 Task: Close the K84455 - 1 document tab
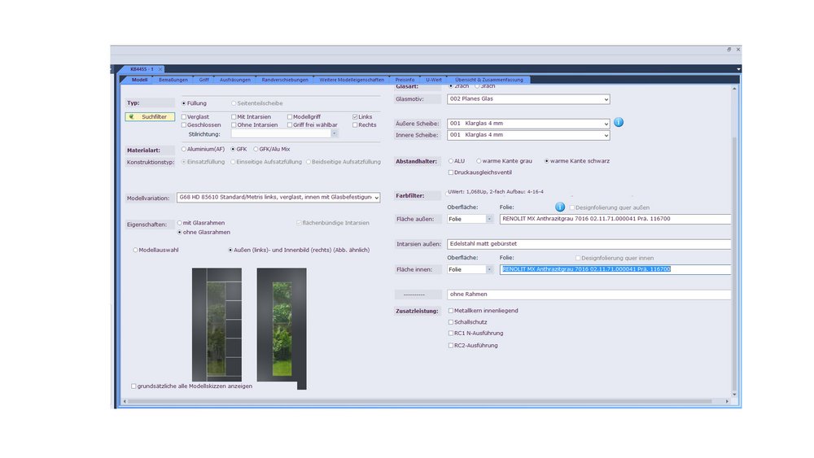(x=160, y=69)
